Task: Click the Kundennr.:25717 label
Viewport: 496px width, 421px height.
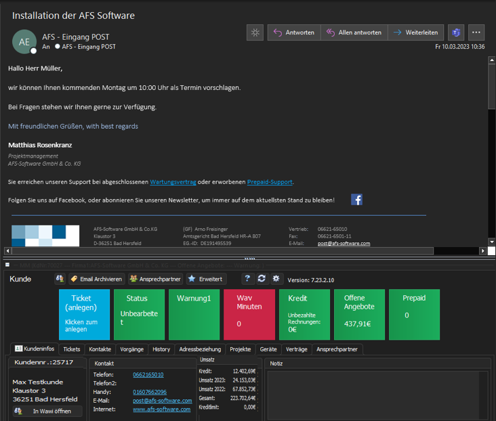Action: pyautogui.click(x=43, y=362)
